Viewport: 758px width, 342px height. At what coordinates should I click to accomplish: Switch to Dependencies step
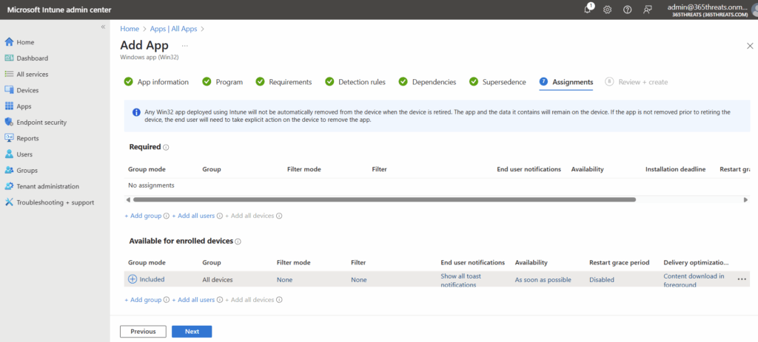click(x=427, y=82)
